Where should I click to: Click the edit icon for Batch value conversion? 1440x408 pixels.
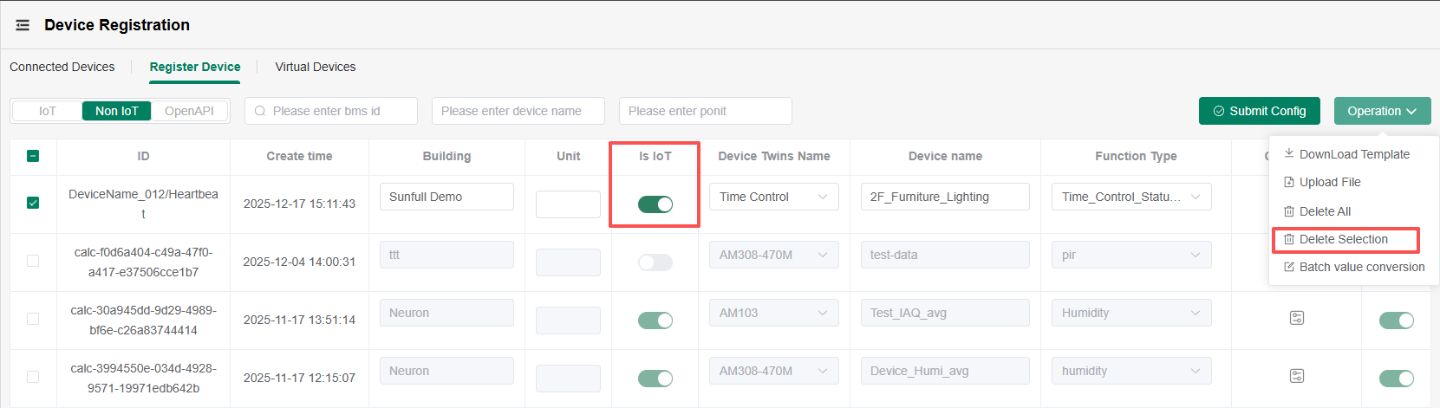(x=1289, y=267)
